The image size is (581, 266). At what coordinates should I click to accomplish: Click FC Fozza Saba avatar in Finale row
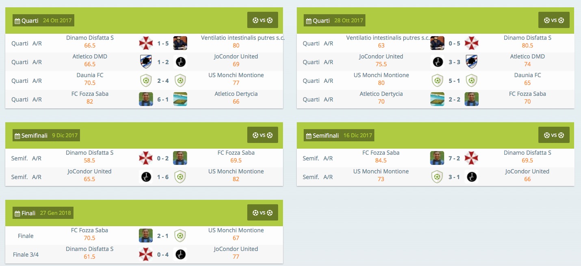[x=146, y=236]
